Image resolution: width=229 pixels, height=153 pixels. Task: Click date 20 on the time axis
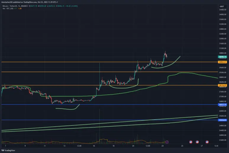[x=133, y=146]
